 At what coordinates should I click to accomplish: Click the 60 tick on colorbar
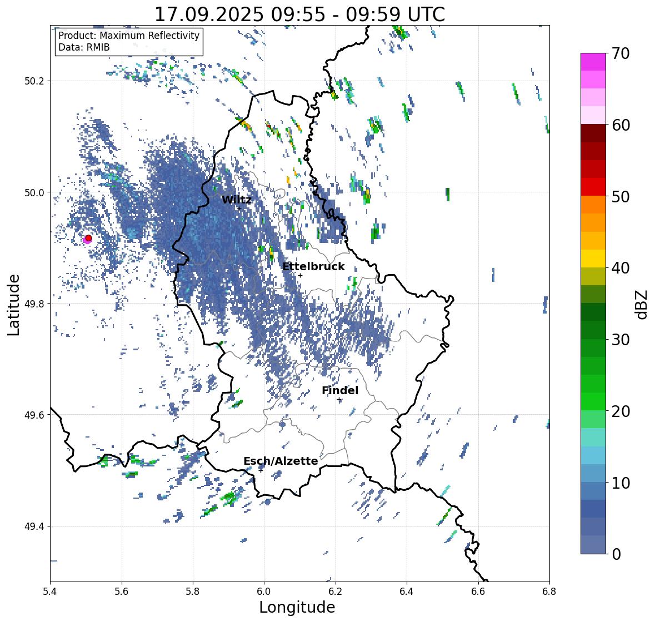coord(621,125)
